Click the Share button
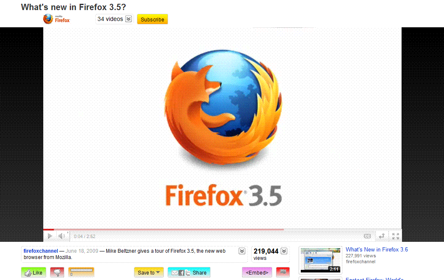Viewport: 444px width, 280px height. coord(189,272)
